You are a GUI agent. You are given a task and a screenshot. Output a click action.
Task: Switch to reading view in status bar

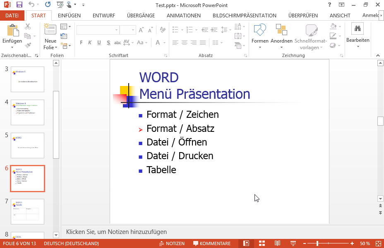(x=277, y=243)
